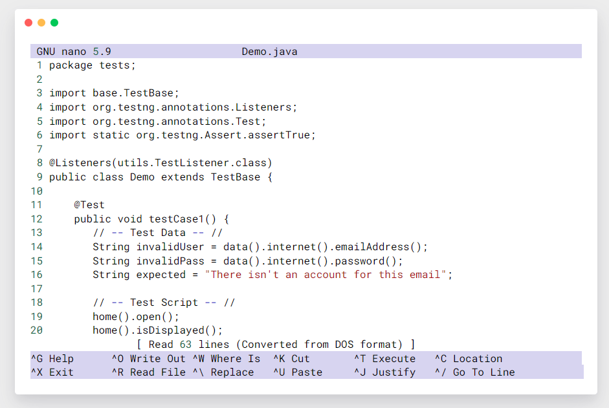Image resolution: width=609 pixels, height=408 pixels.
Task: Choose the ^T Execute shortcut
Action: click(x=384, y=358)
